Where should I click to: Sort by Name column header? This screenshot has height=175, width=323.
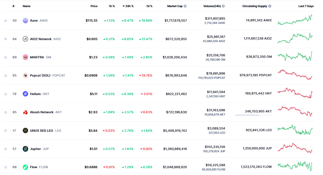pos(26,6)
